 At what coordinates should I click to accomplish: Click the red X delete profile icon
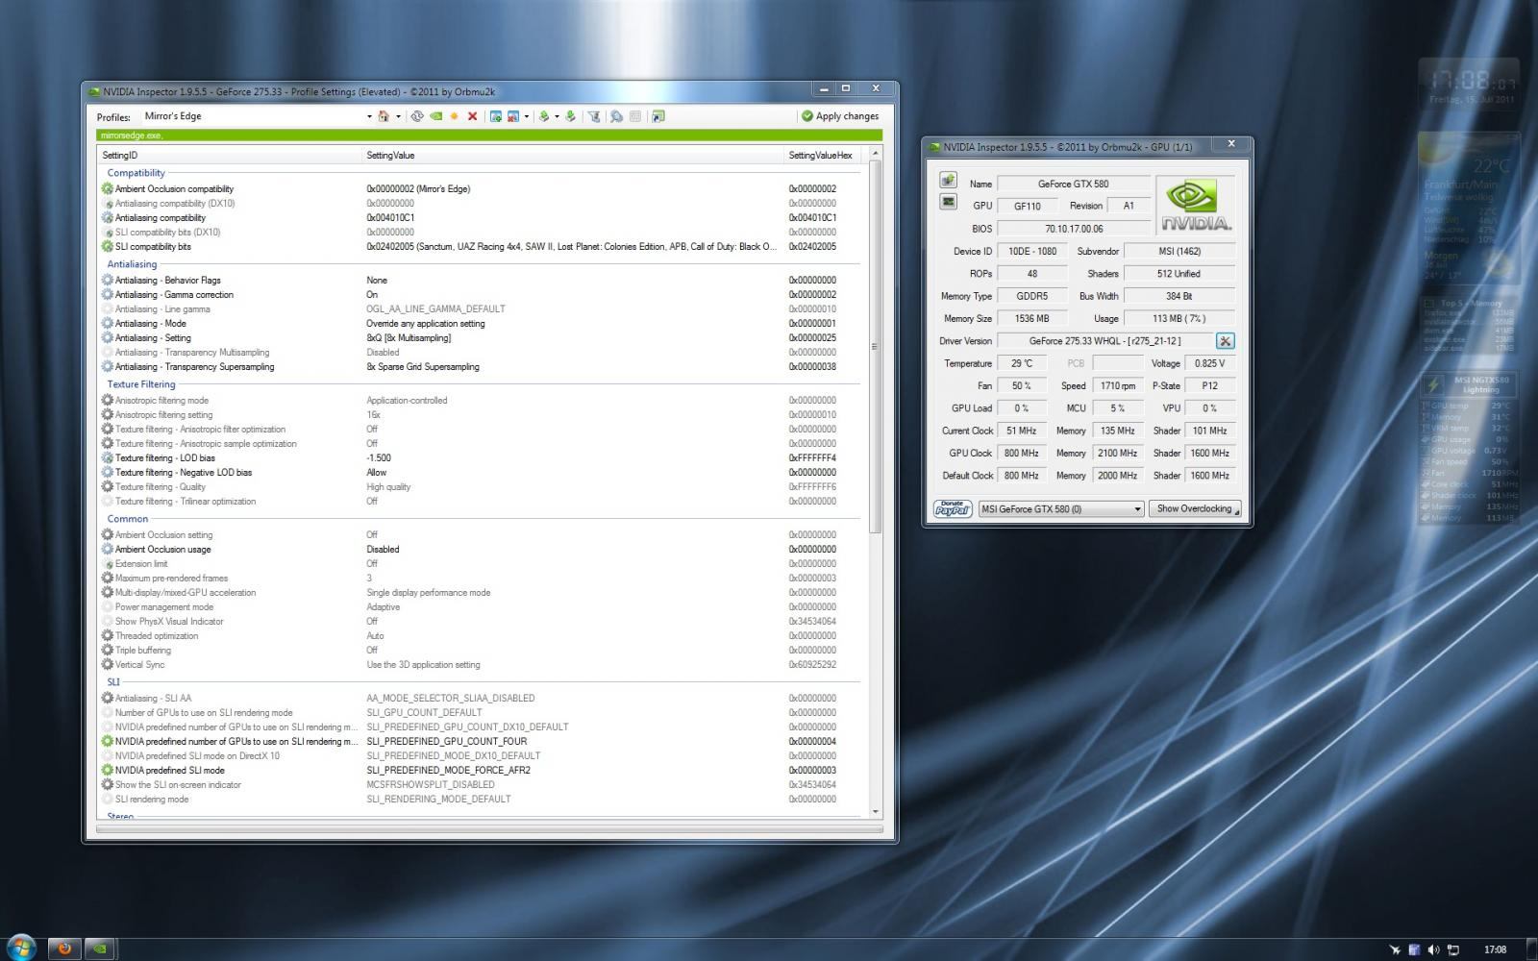(x=472, y=116)
